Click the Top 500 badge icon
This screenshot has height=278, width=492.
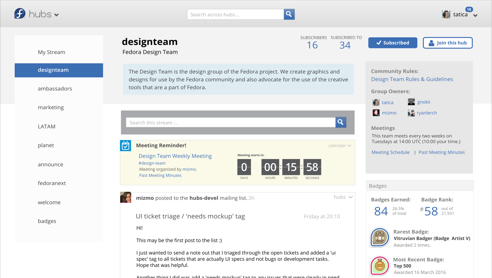click(x=380, y=266)
